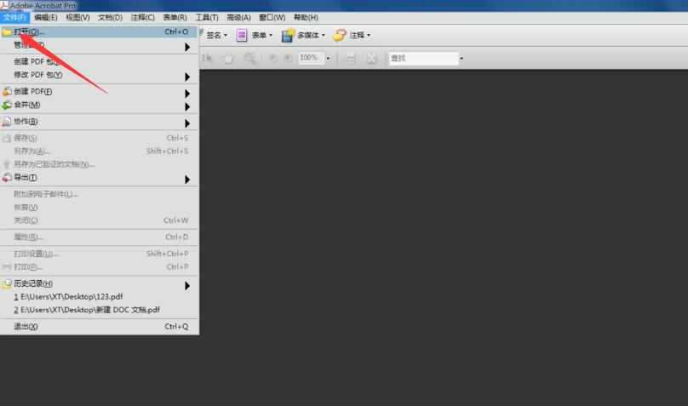Open the 编辑(E) menu
This screenshot has width=688, height=406.
click(46, 18)
